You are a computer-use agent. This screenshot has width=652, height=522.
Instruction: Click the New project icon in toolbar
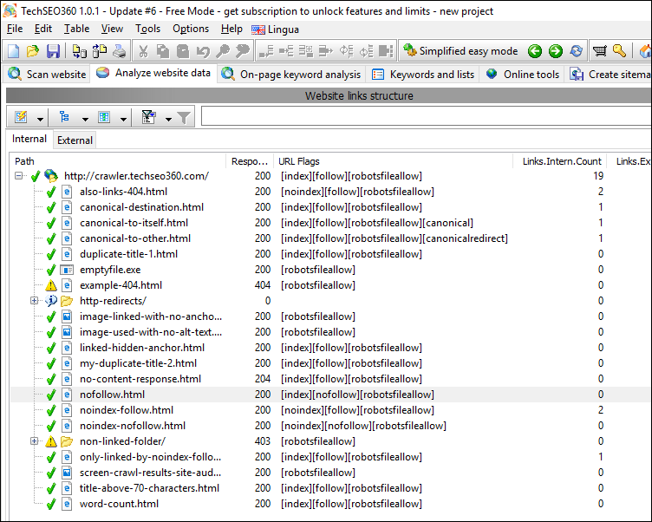15,51
